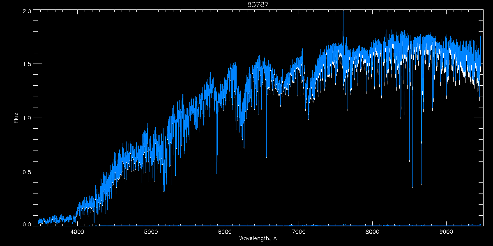Mark the absorption line tip near 5900
Image resolution: width=493 pixels, height=246 pixels.
click(x=217, y=173)
